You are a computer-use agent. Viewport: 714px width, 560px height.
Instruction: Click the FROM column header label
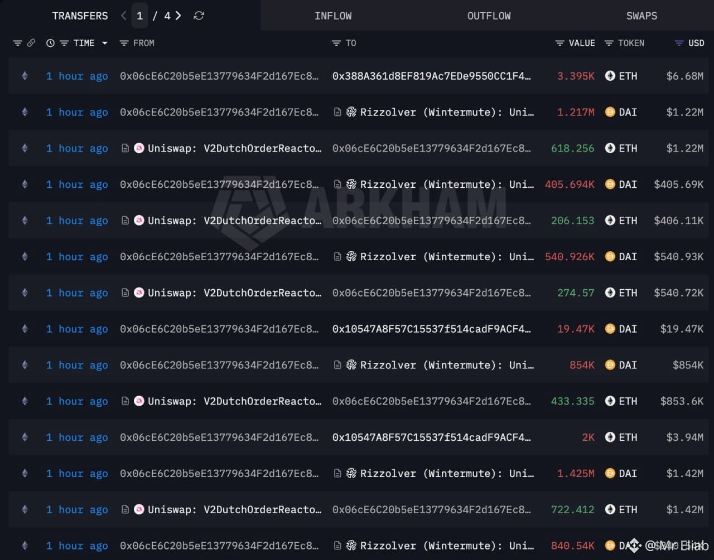point(143,43)
